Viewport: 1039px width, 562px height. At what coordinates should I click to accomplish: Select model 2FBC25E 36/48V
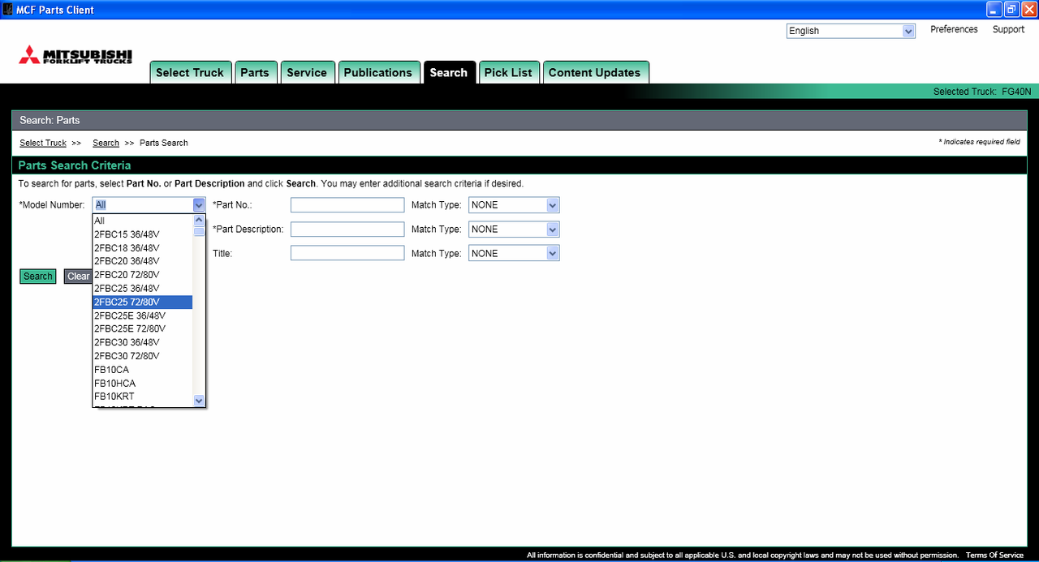pyautogui.click(x=142, y=315)
